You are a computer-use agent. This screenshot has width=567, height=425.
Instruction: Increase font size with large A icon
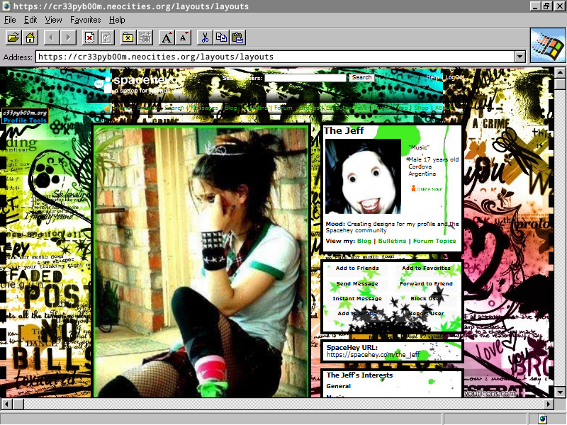point(167,38)
